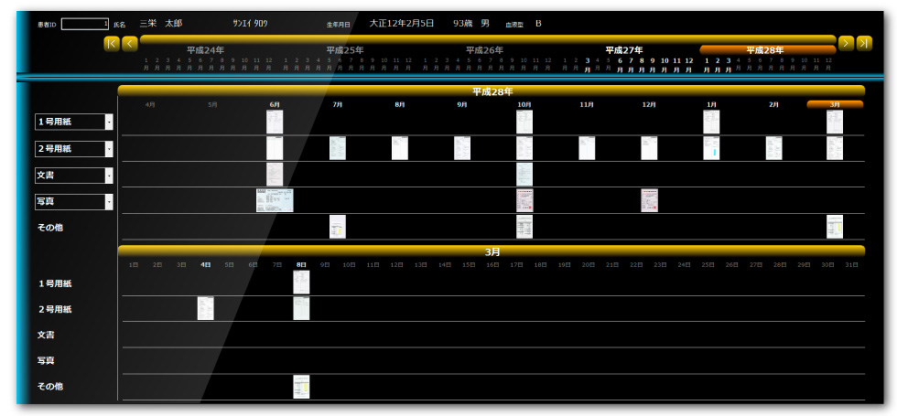This screenshot has height=416, width=897.
Task: Select 4日 in the day header
Action: pos(205,264)
